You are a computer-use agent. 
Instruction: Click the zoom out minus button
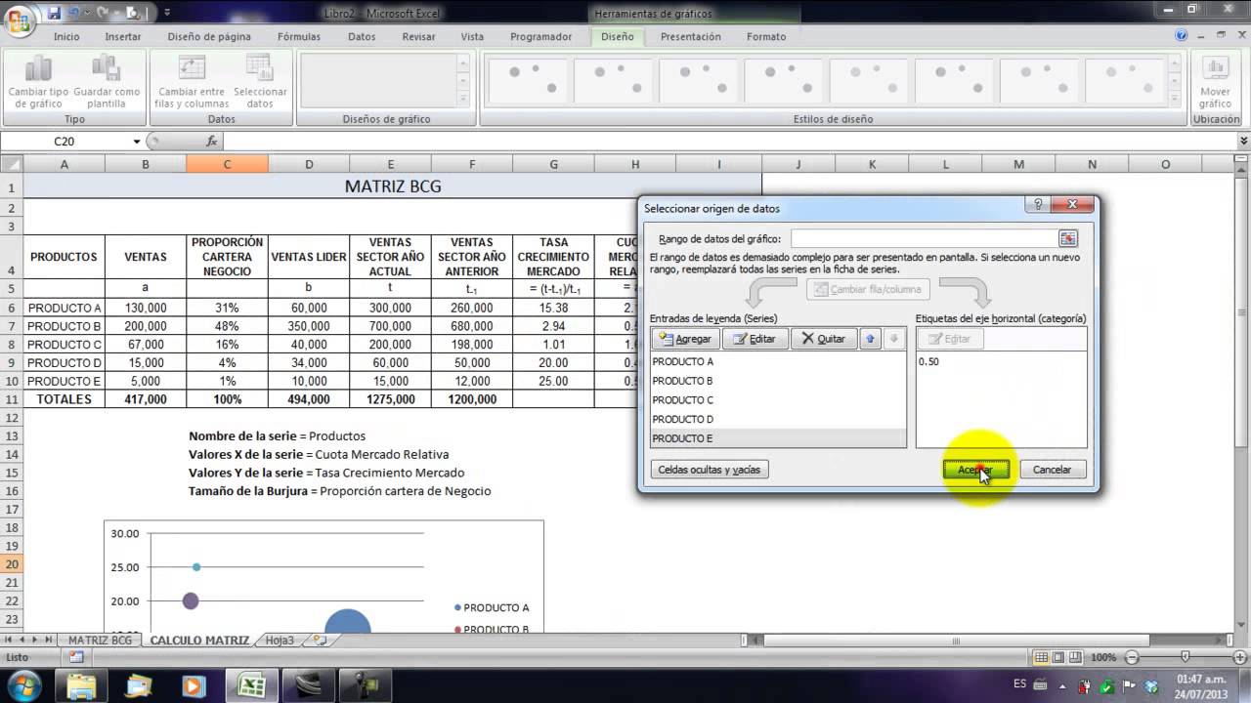click(x=1132, y=658)
